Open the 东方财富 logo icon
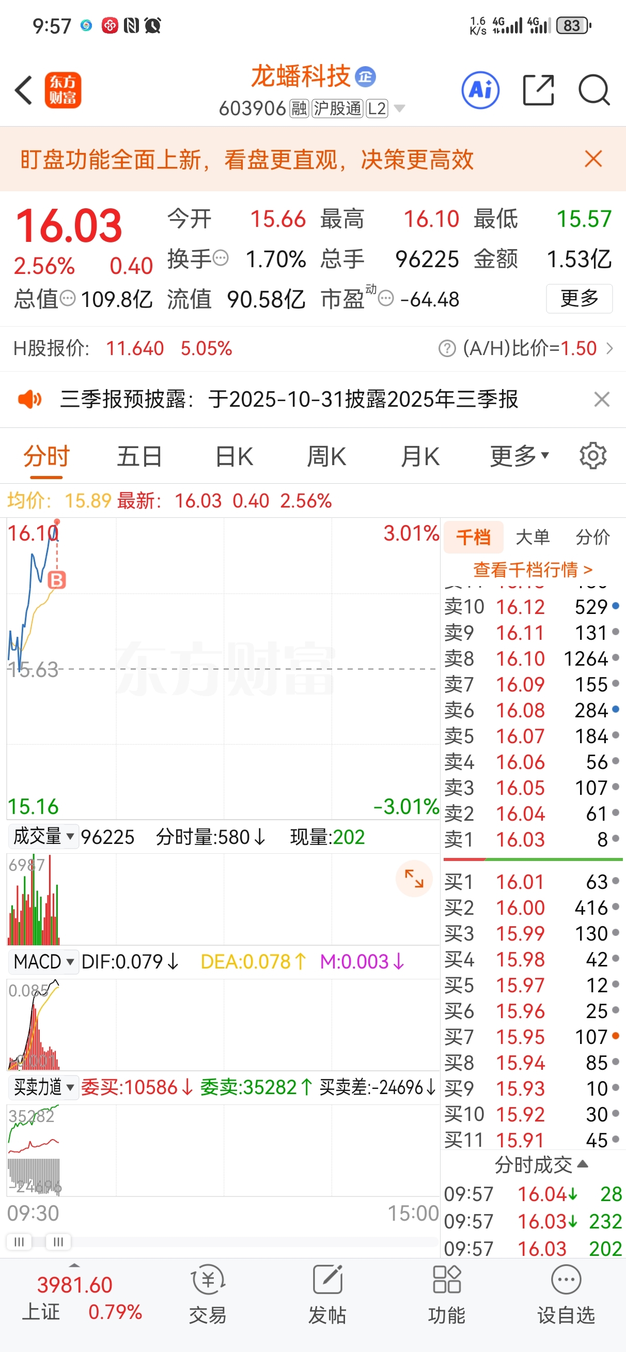Viewport: 626px width, 1352px height. [x=63, y=90]
